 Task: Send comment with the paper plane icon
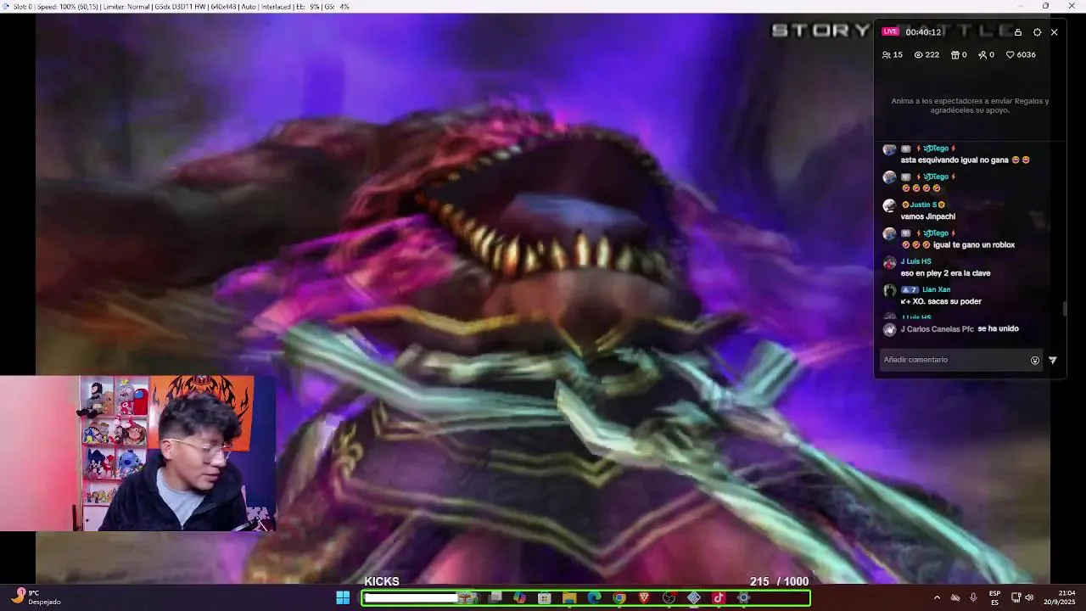click(x=1053, y=360)
